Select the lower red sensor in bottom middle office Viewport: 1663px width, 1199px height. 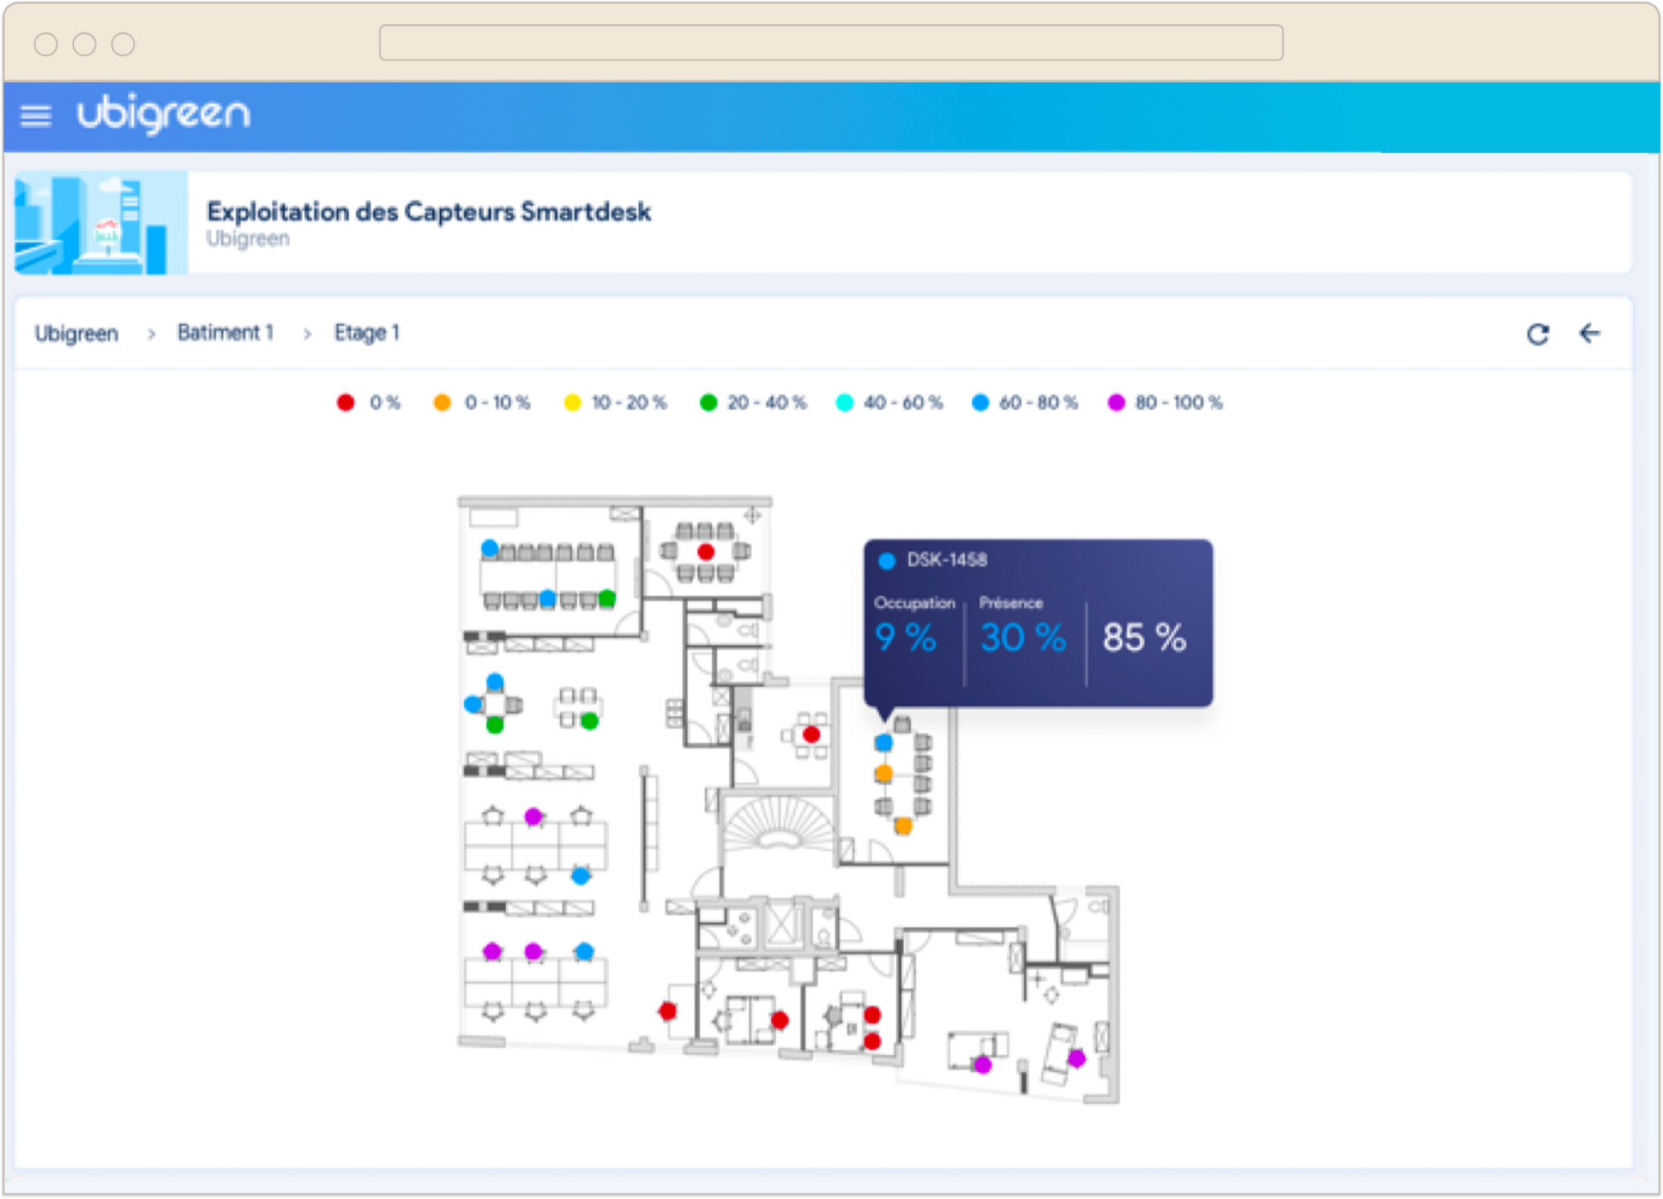click(x=872, y=1041)
